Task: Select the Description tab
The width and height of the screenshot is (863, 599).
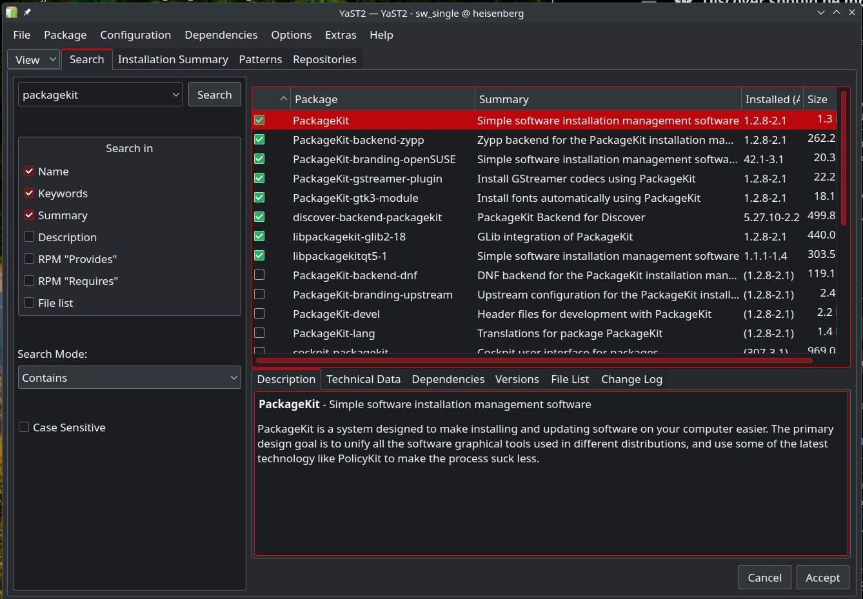Action: (286, 379)
